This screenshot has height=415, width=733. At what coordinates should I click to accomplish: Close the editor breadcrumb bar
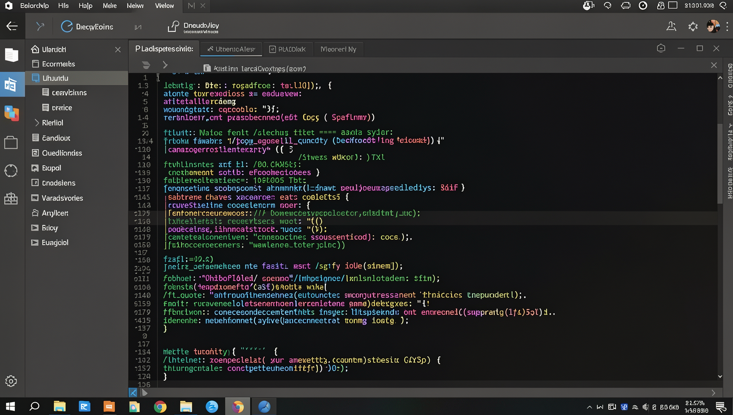point(714,65)
